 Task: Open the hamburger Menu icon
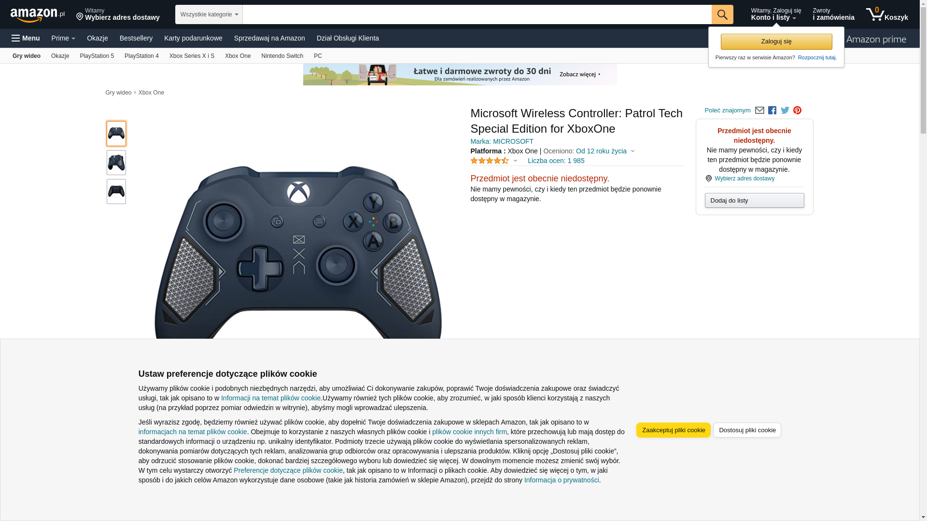[x=26, y=38]
